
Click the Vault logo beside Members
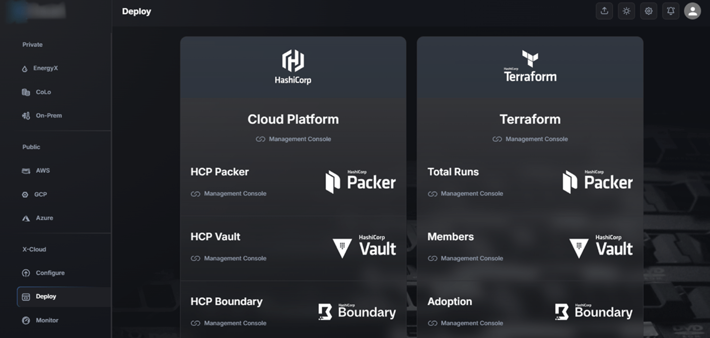click(601, 246)
